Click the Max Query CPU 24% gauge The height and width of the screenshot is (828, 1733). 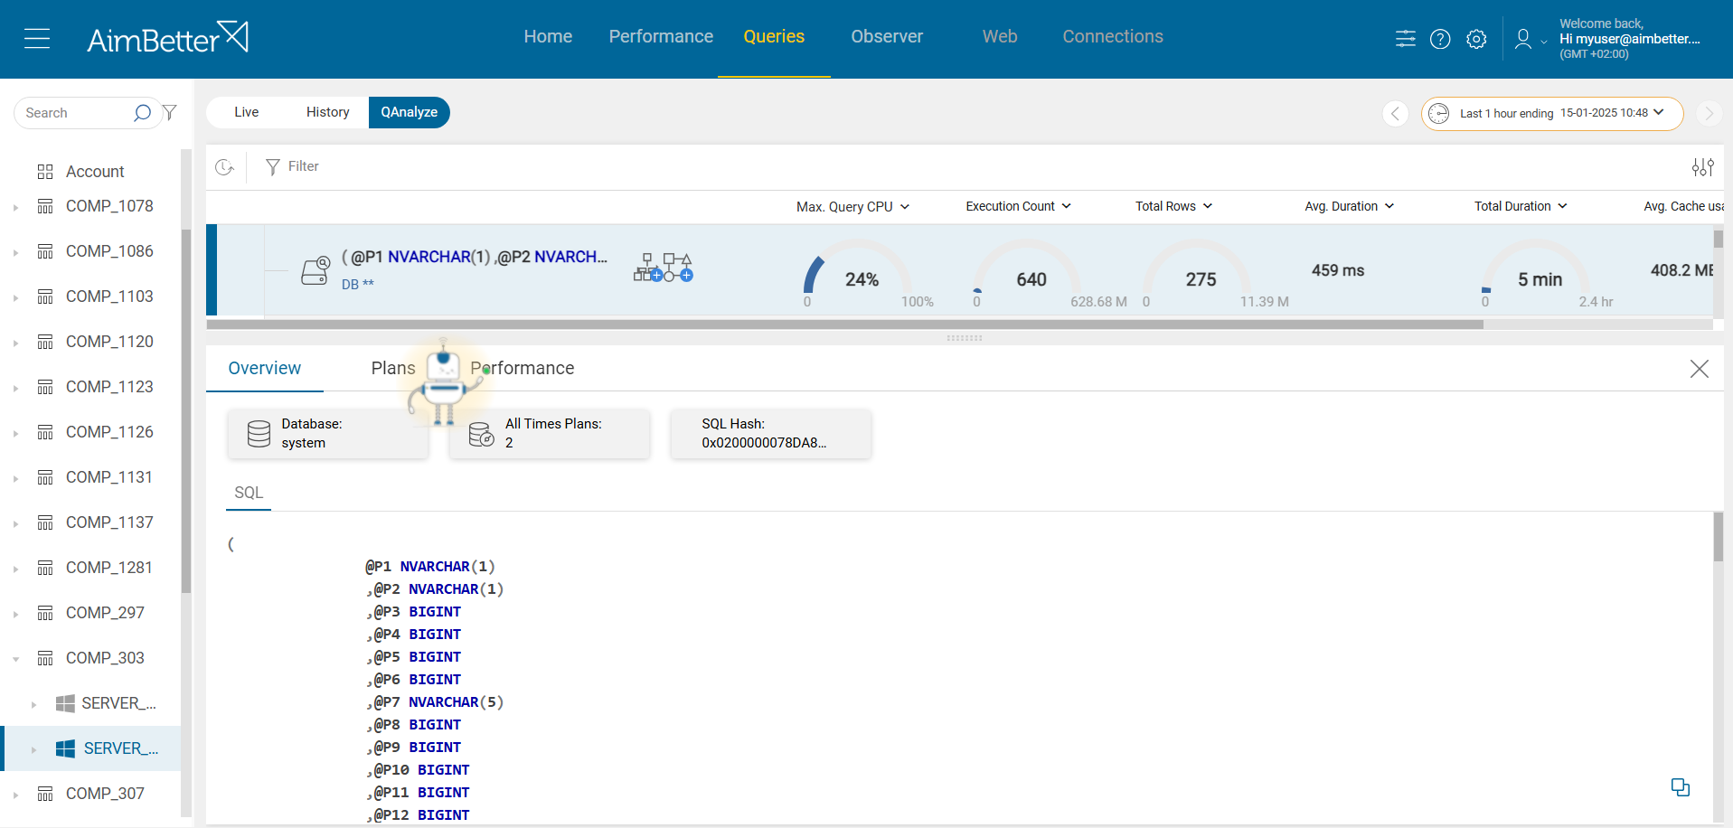(860, 275)
